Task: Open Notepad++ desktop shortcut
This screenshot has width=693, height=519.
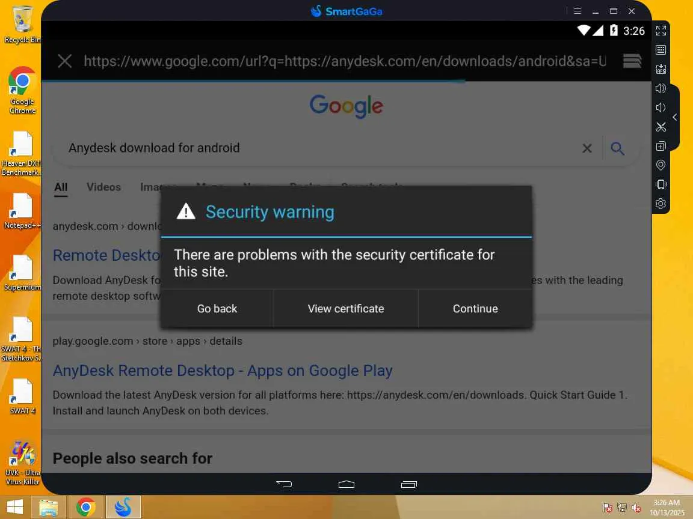Action: [22, 211]
